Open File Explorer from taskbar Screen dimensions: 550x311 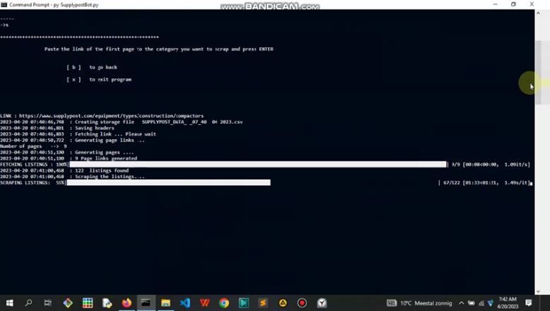165,303
